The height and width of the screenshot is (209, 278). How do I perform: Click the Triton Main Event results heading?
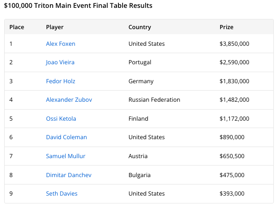[x=78, y=6]
